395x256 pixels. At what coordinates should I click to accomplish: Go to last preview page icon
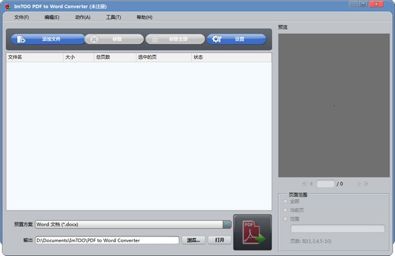[366, 183]
